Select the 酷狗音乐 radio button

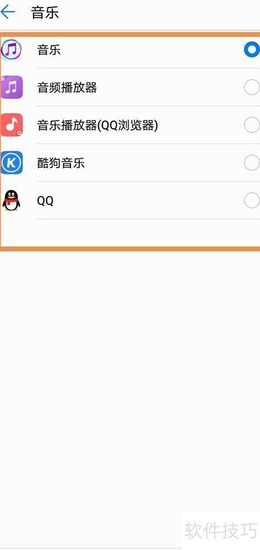(x=252, y=162)
